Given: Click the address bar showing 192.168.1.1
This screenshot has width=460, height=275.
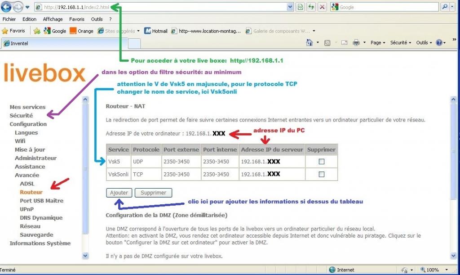Looking at the screenshot, I should [160, 7].
